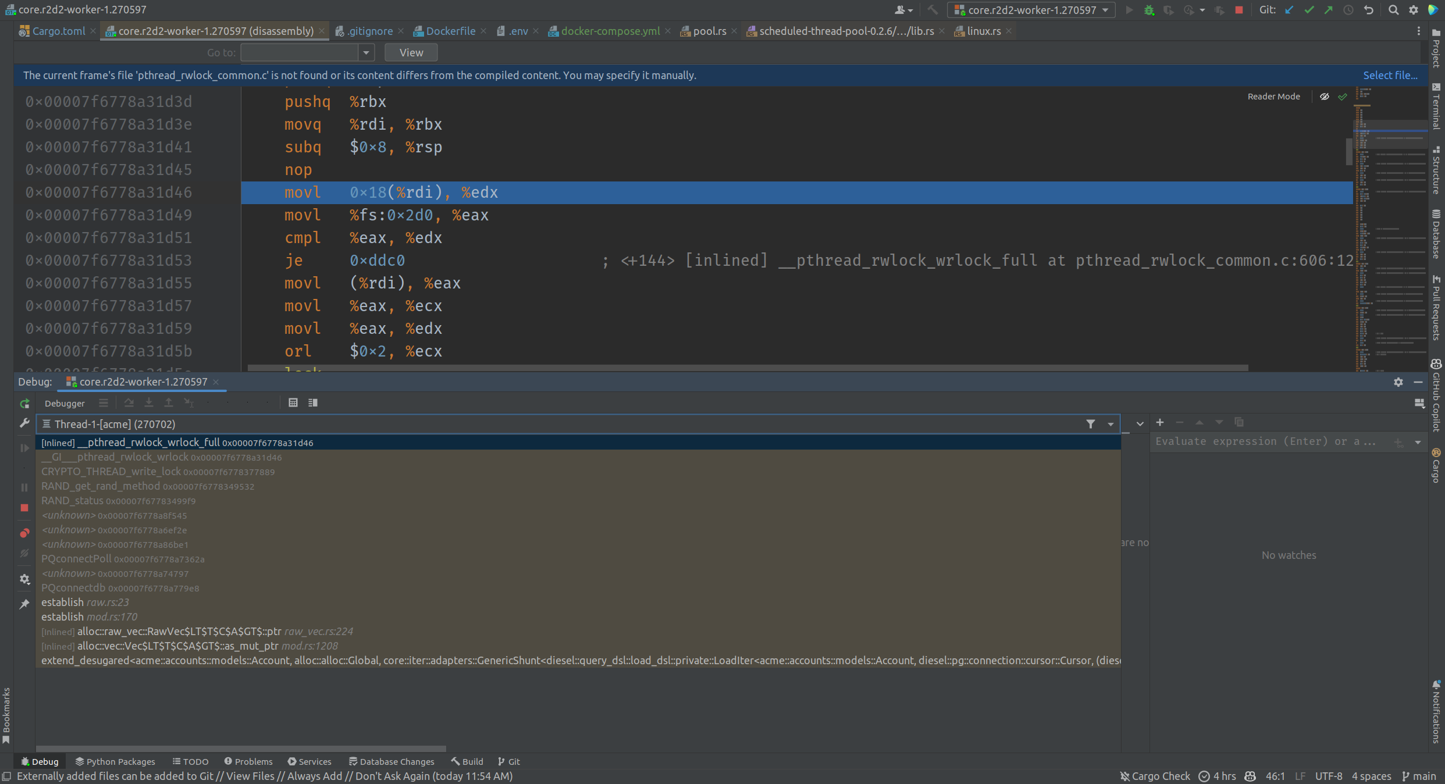Click Modify Run Configuration wrench icon

(24, 423)
